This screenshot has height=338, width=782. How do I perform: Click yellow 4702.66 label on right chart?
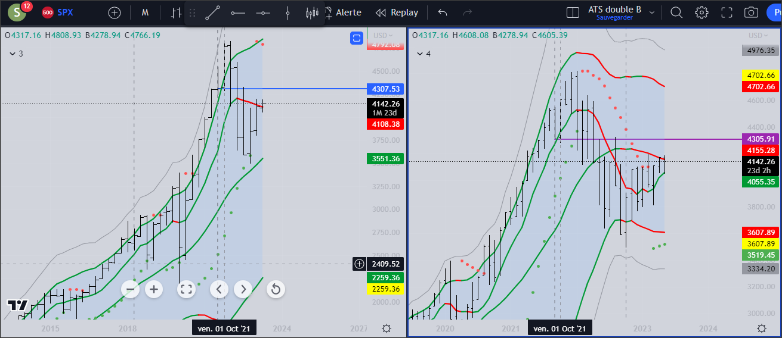[761, 76]
